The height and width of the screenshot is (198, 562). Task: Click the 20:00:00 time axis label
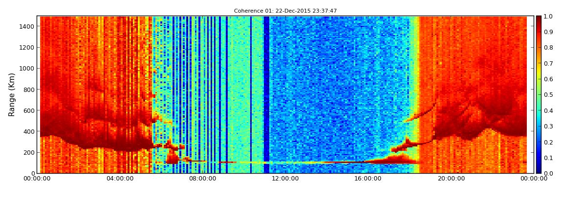click(452, 179)
